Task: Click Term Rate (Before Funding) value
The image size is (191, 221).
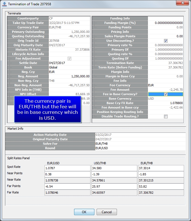Action: (166, 67)
